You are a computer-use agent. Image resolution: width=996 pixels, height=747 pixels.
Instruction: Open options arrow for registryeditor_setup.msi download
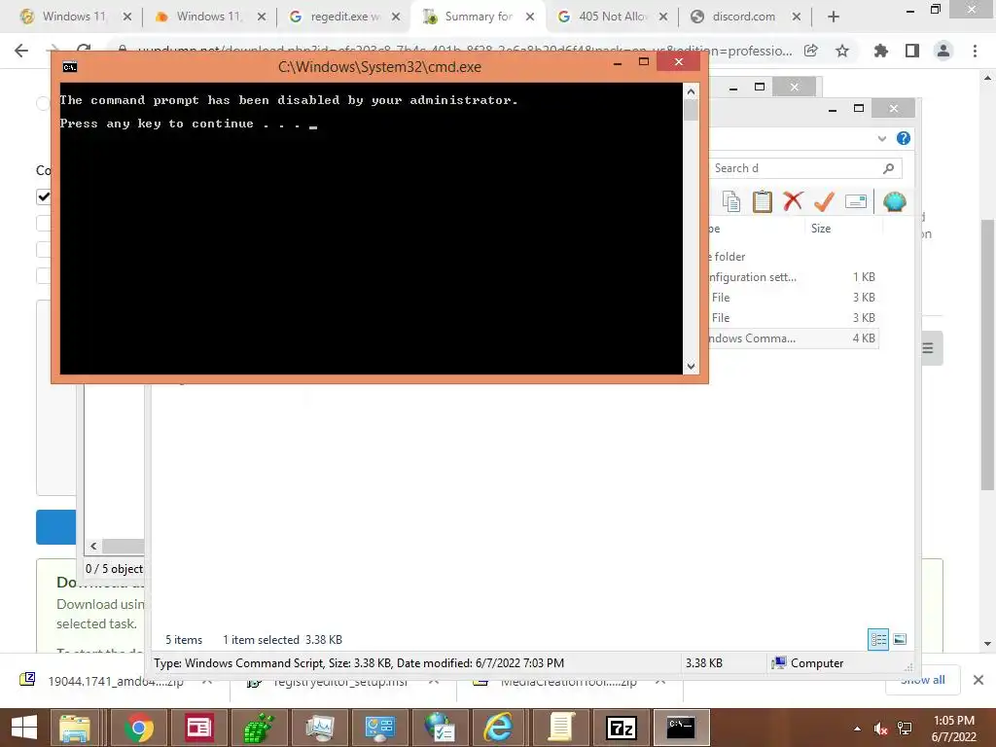pos(433,681)
